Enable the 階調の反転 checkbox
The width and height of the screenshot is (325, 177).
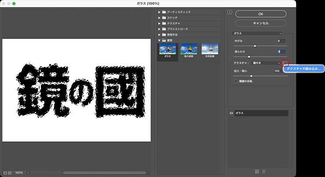point(236,81)
